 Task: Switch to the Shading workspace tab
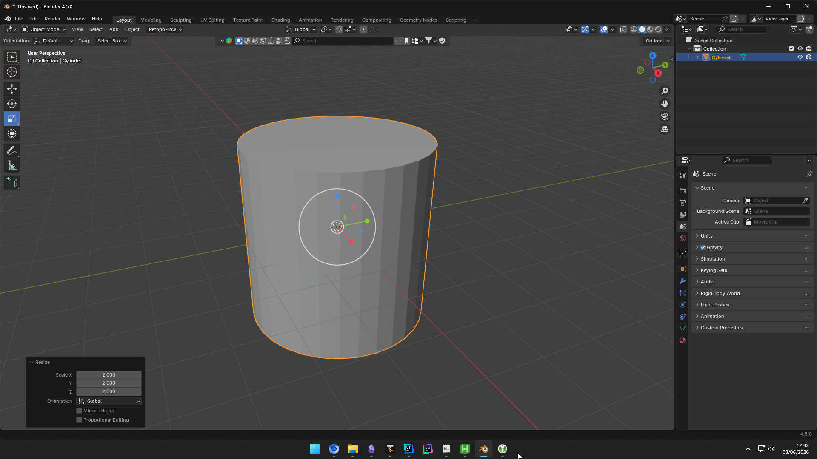[x=280, y=20]
